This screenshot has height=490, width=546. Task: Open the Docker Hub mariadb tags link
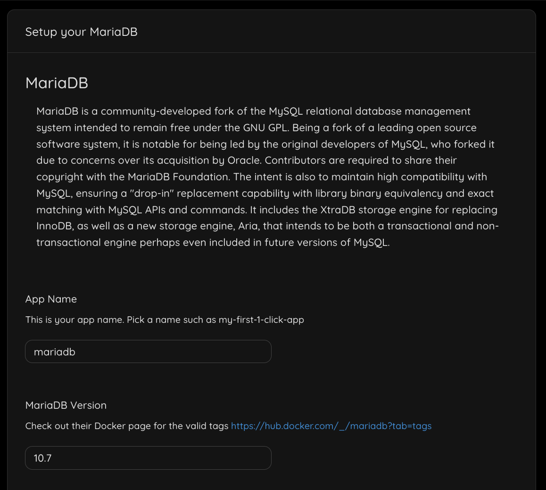click(x=331, y=426)
